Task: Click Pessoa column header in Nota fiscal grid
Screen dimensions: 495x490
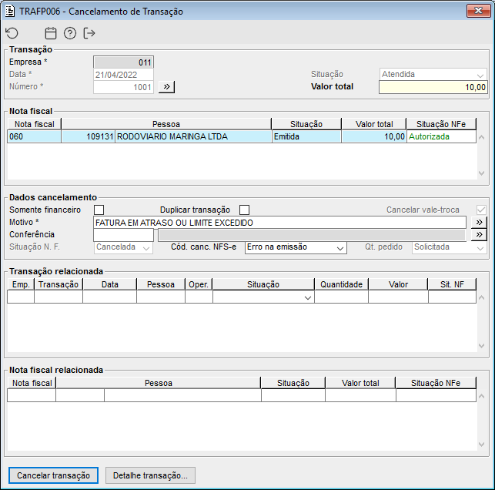Action: click(x=166, y=124)
